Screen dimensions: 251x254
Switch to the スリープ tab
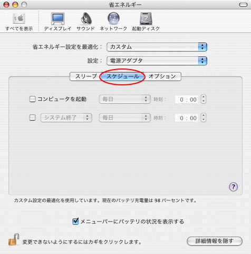point(86,76)
